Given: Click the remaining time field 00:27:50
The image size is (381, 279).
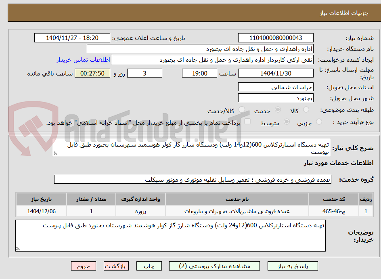Looking at the screenshot, I should click(x=92, y=73).
